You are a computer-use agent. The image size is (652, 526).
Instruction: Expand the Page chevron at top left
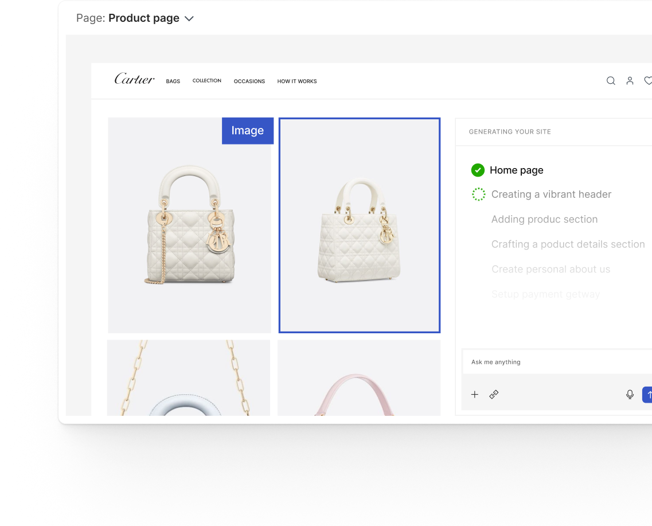(x=189, y=18)
